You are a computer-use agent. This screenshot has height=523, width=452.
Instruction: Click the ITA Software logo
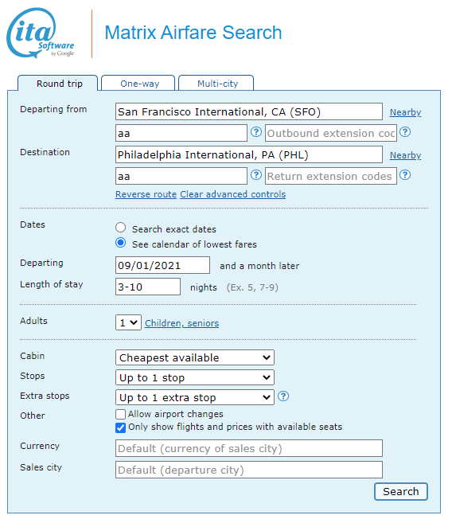[41, 33]
